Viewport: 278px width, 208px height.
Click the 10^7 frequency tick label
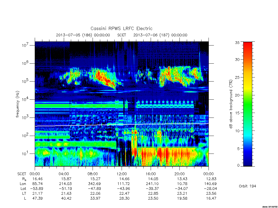[x=25, y=45]
